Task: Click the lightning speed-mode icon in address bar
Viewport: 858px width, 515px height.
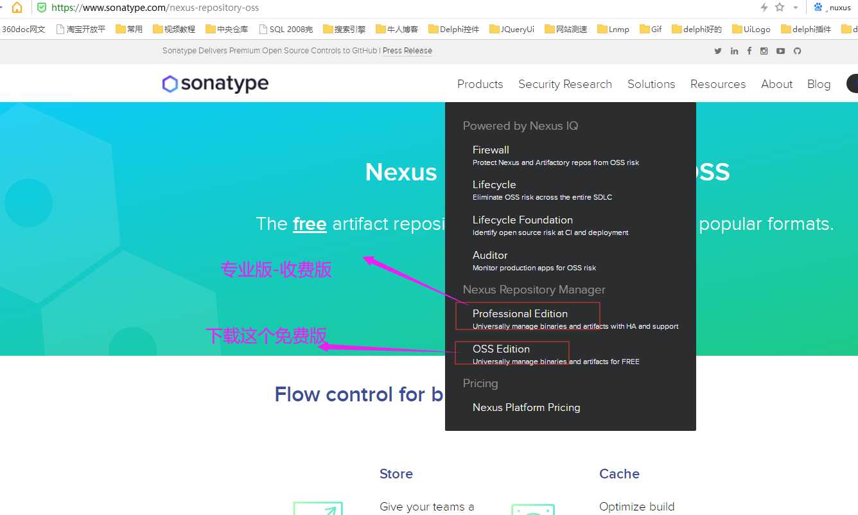Action: (x=764, y=8)
